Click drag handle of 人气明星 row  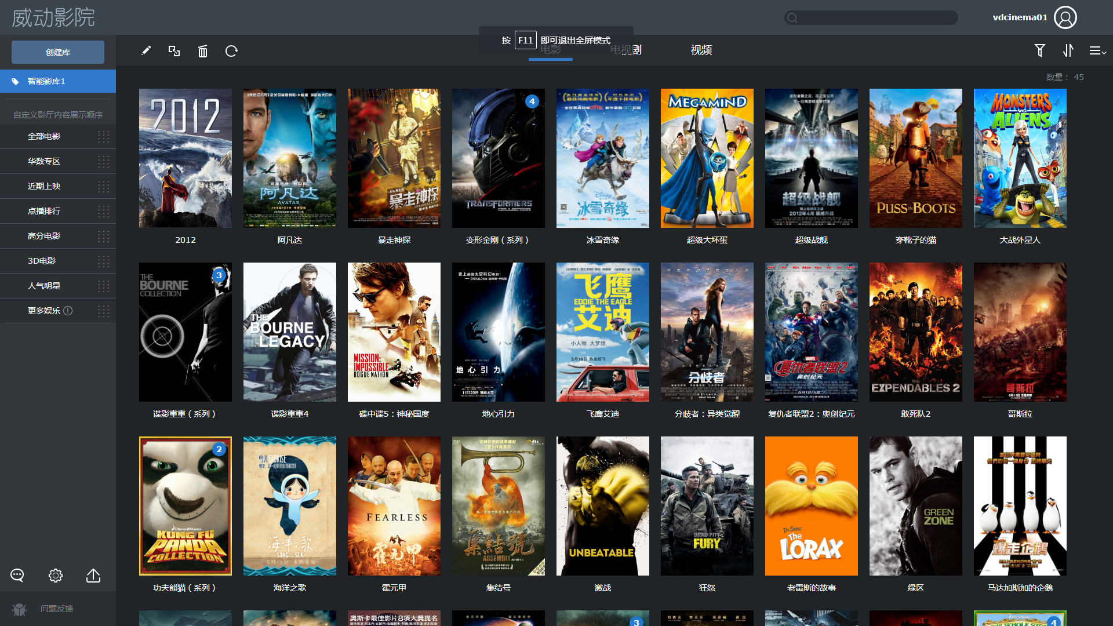pos(103,286)
